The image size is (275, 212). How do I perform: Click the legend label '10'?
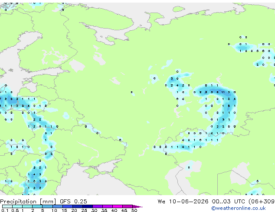54,210
